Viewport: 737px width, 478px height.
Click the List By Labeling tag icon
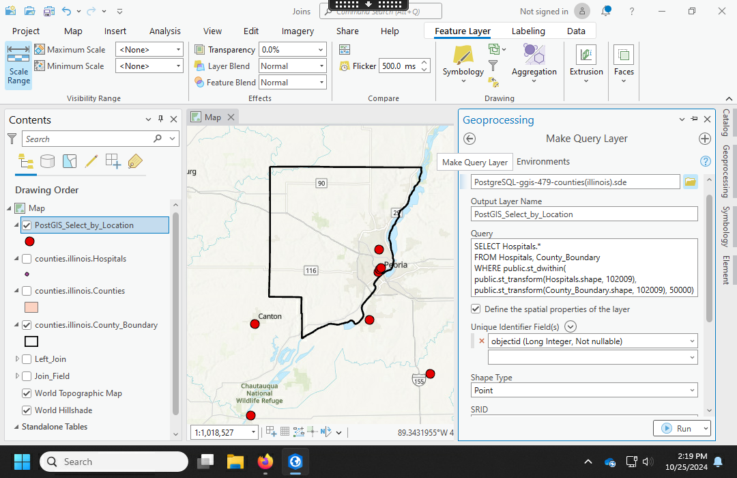[x=134, y=161]
